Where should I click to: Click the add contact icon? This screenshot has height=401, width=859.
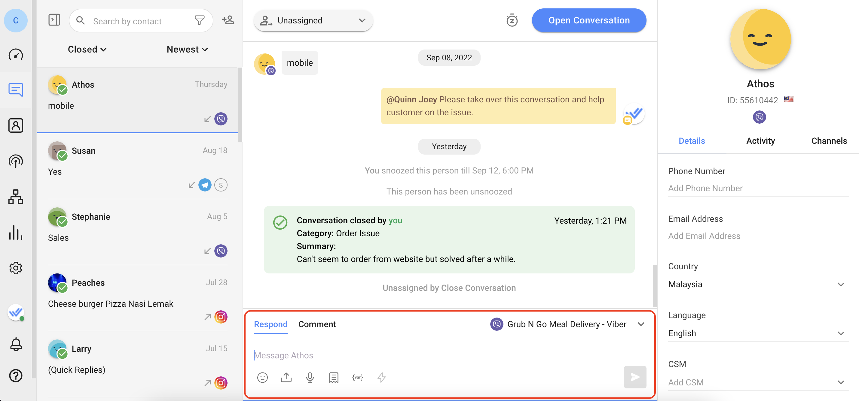[228, 21]
